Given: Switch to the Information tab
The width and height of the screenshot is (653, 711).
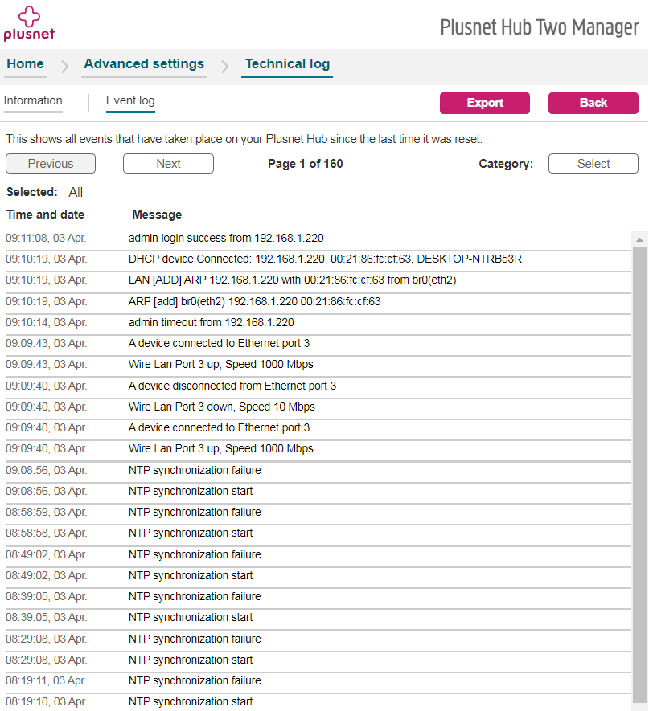Looking at the screenshot, I should coord(33,101).
